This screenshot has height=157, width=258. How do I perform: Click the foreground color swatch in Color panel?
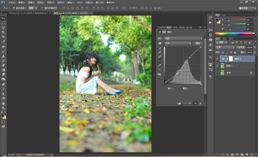pyautogui.click(x=217, y=20)
